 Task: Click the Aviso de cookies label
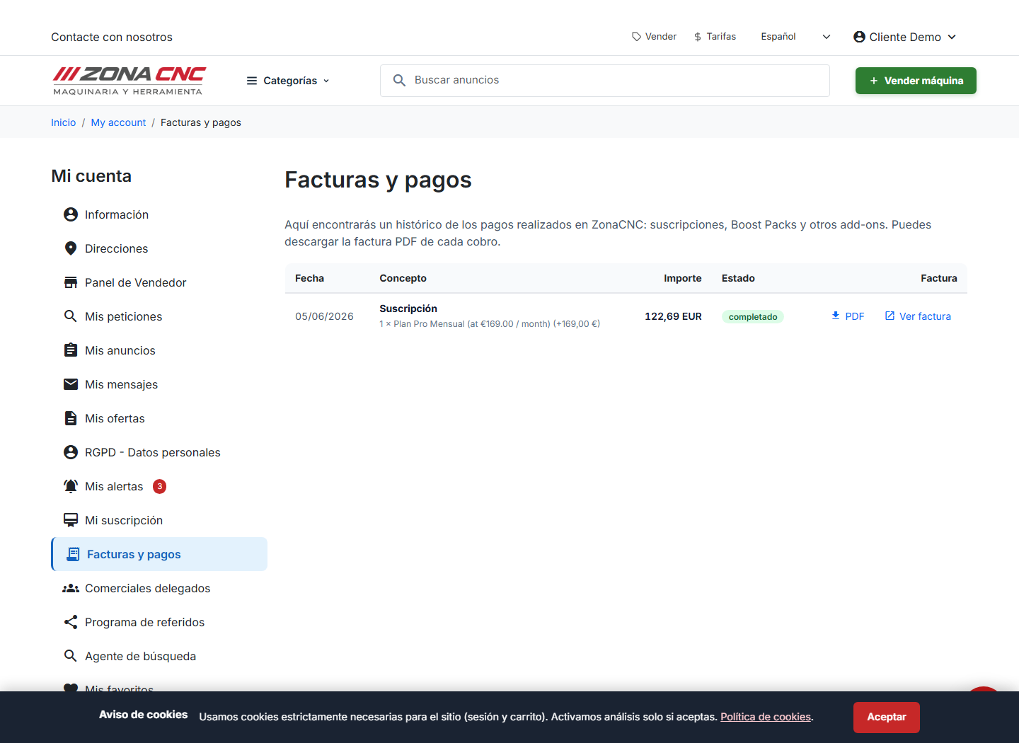click(144, 715)
